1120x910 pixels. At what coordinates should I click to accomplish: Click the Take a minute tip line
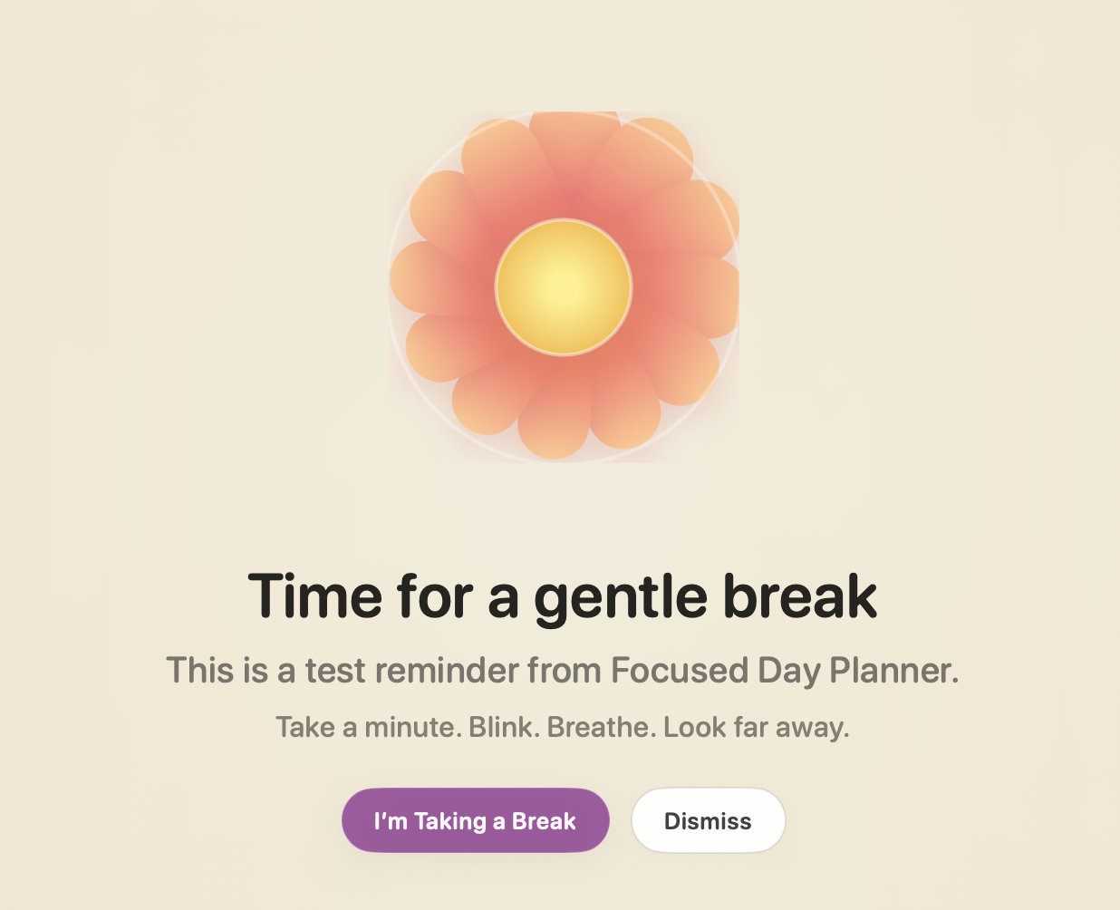(563, 727)
